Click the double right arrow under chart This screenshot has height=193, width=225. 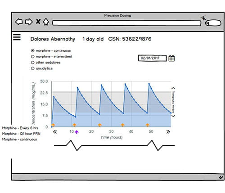tap(168, 132)
